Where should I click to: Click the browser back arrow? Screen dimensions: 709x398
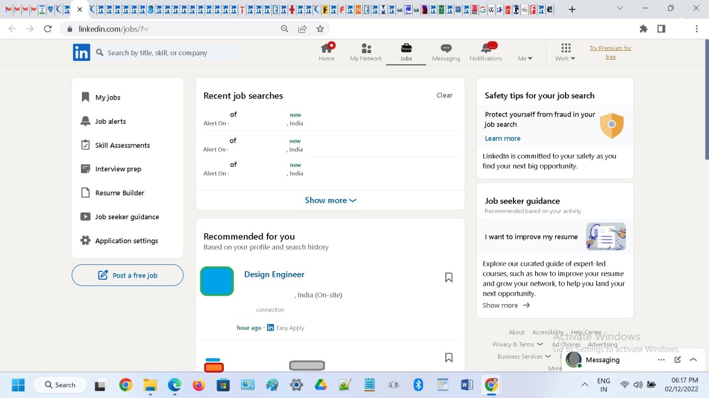pos(12,29)
